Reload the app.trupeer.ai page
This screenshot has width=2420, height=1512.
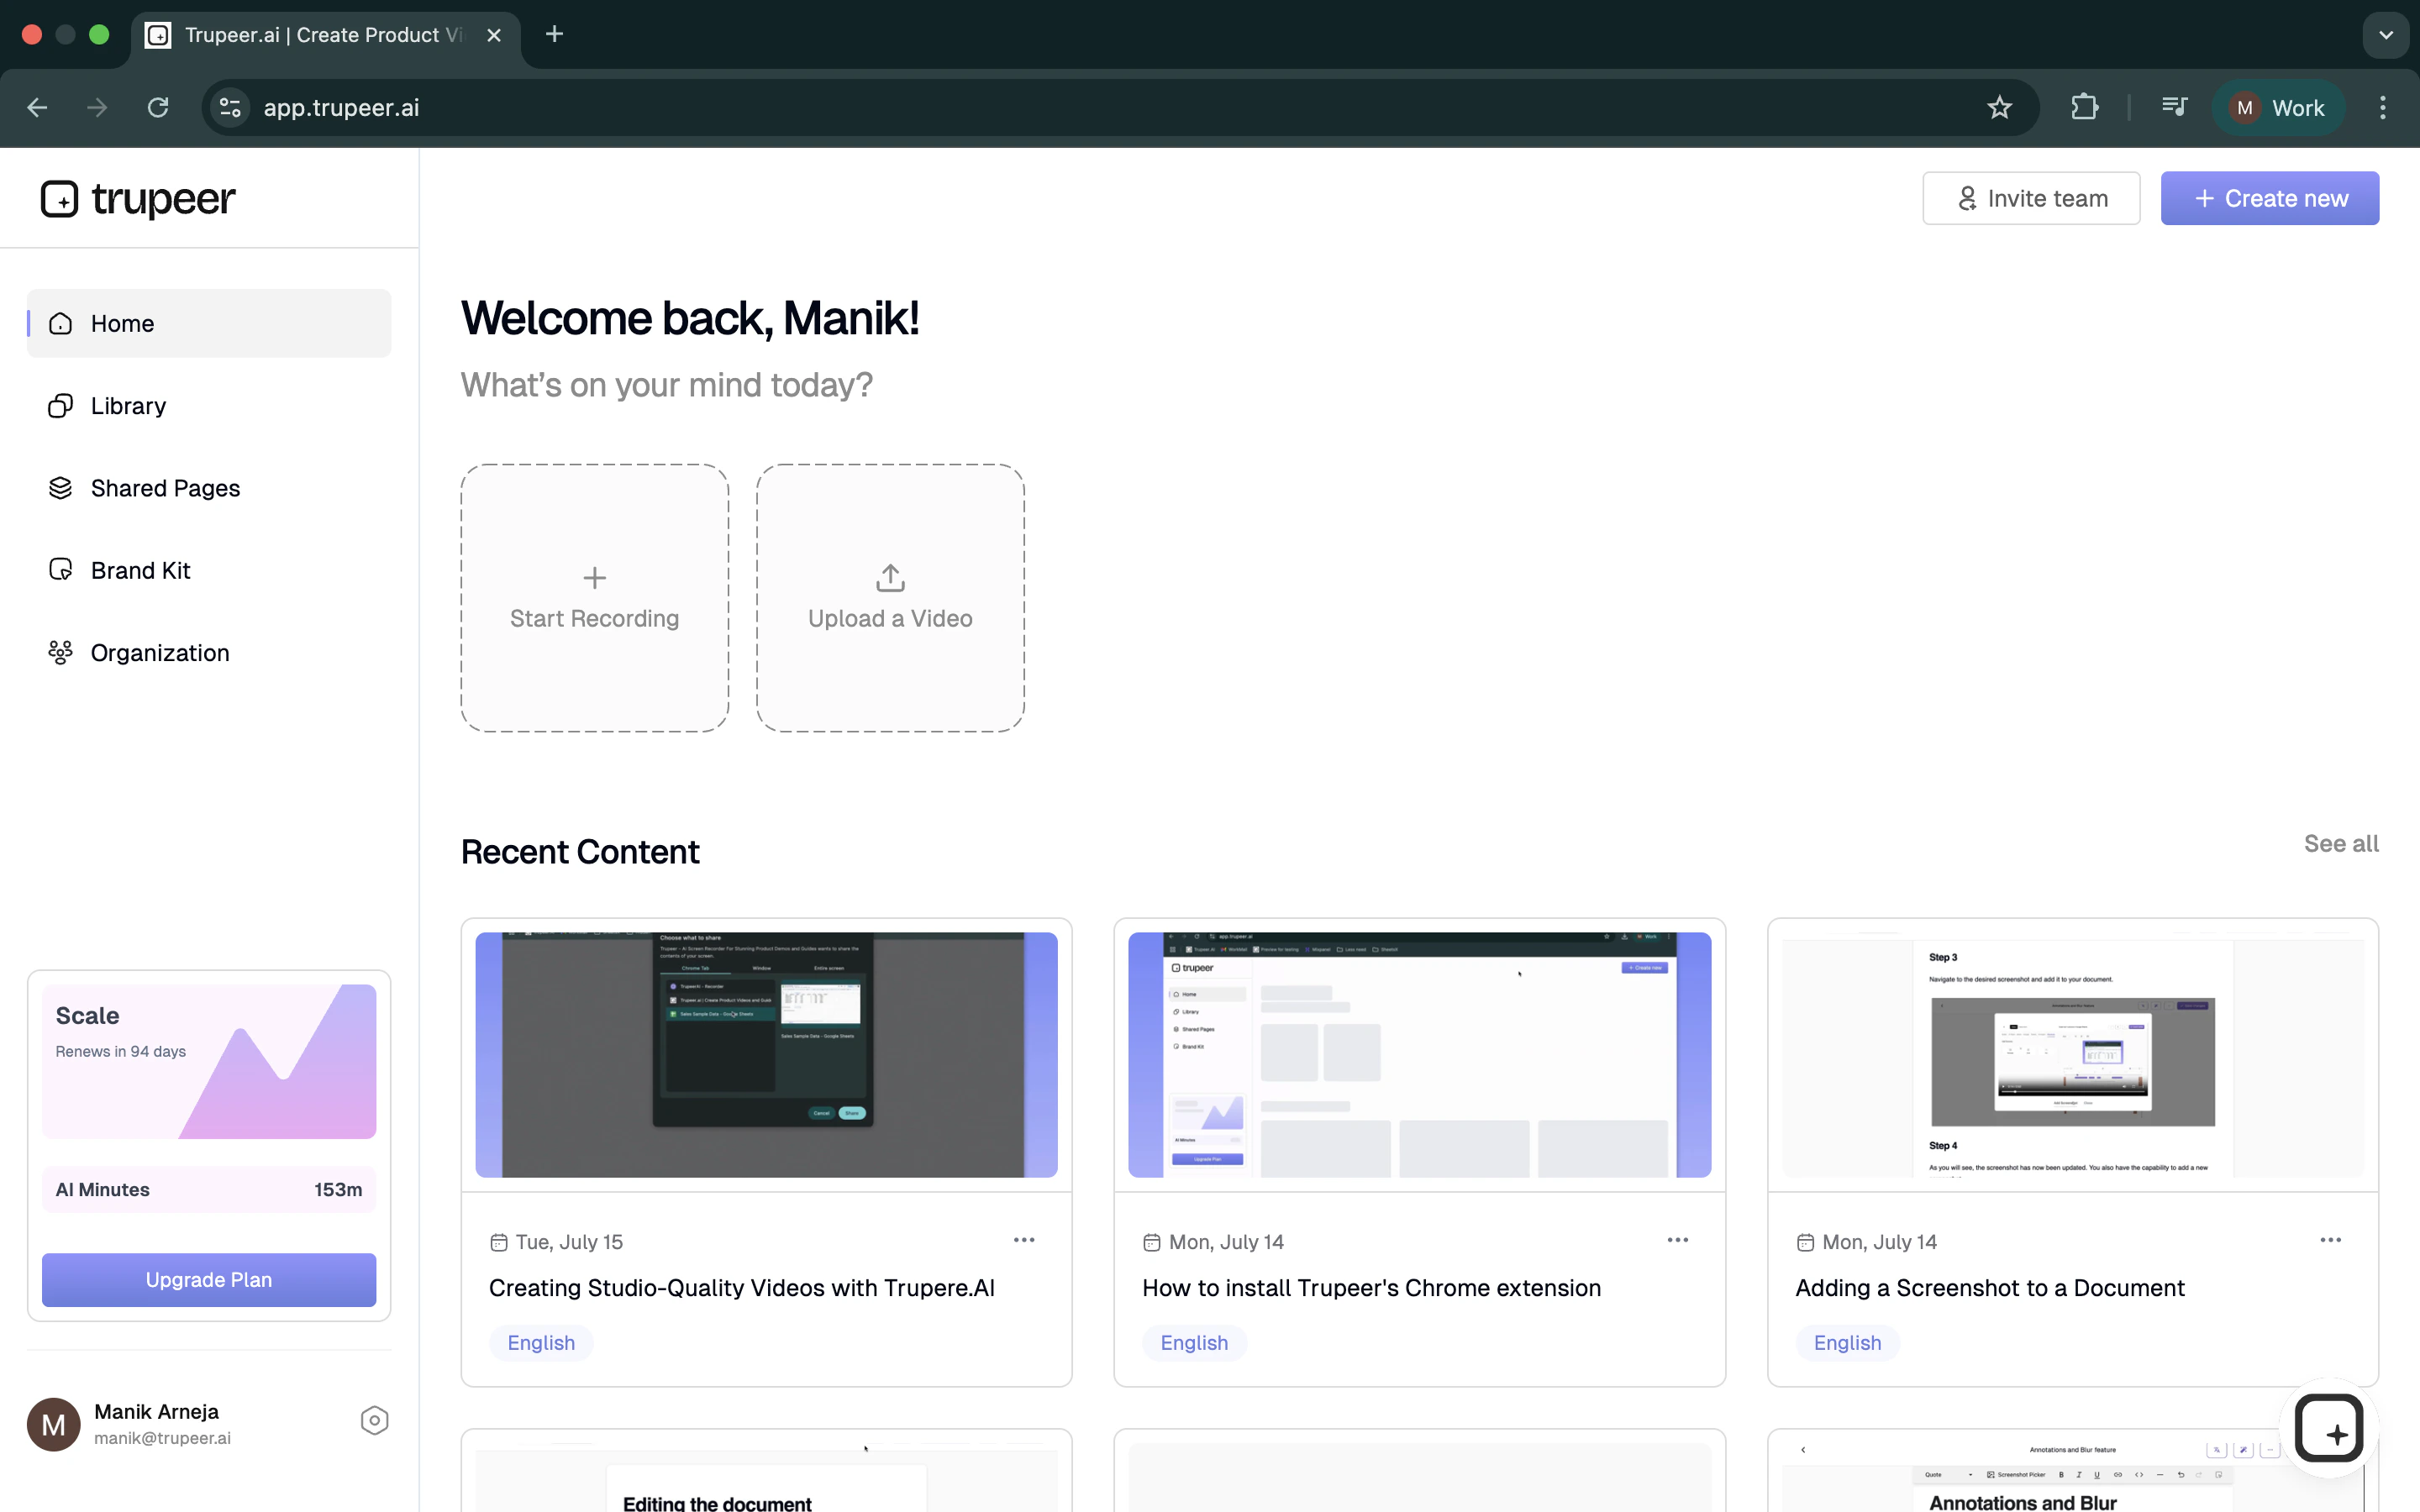158,108
